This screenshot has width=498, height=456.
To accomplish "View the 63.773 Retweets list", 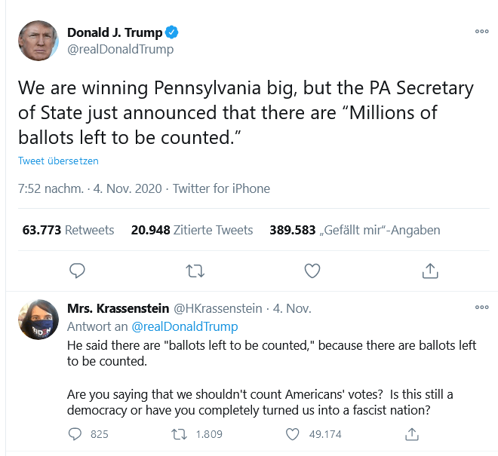I will point(68,230).
